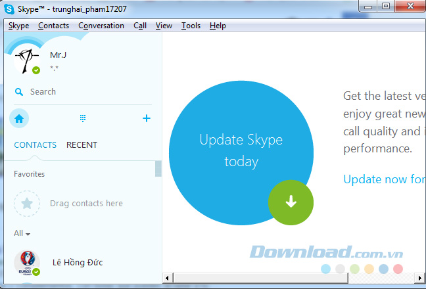426x289 pixels.
Task: Click the Favorites heading
Action: tap(30, 174)
